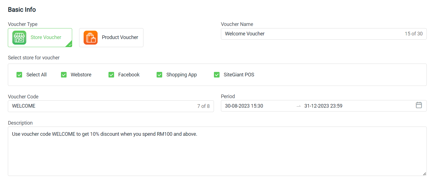Grab the description textarea resize handle
The height and width of the screenshot is (189, 434).
[424, 174]
